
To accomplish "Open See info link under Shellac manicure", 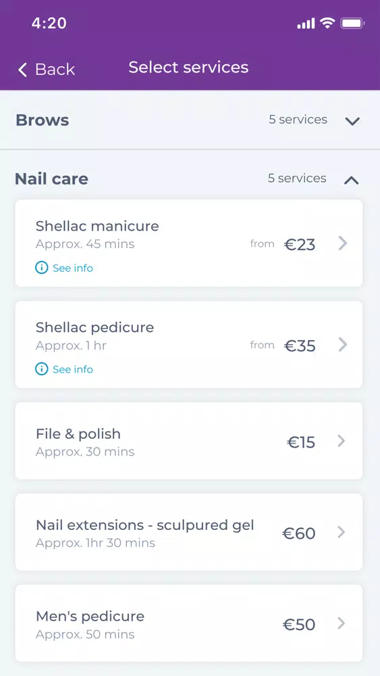I will (x=73, y=268).
